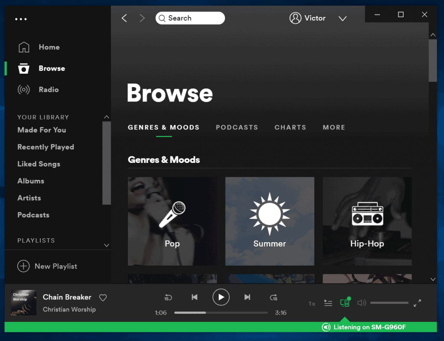The image size is (444, 341).
Task: Open the More tab
Action: (x=334, y=127)
